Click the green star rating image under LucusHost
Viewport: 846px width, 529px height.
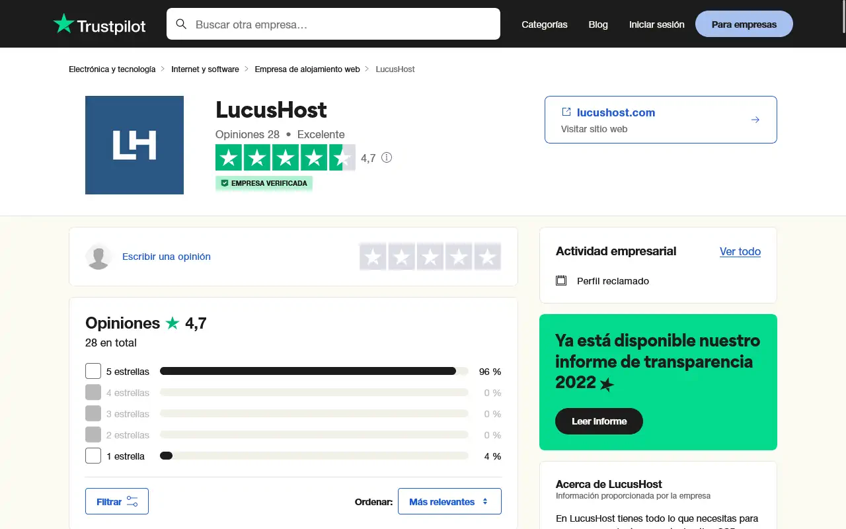pyautogui.click(x=286, y=157)
